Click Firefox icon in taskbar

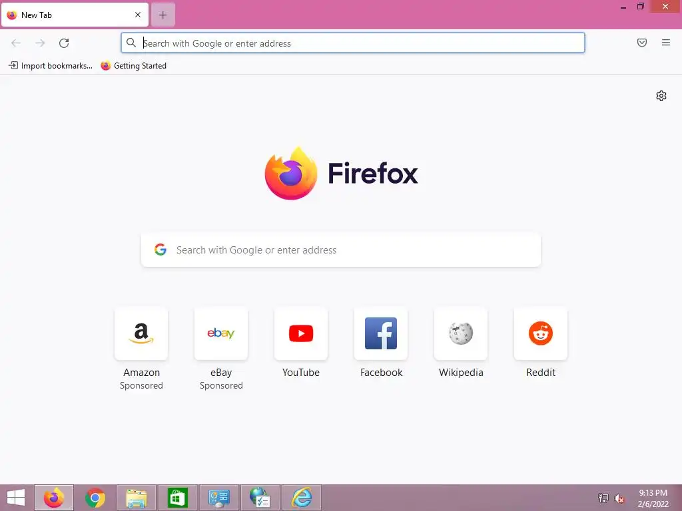coord(54,498)
